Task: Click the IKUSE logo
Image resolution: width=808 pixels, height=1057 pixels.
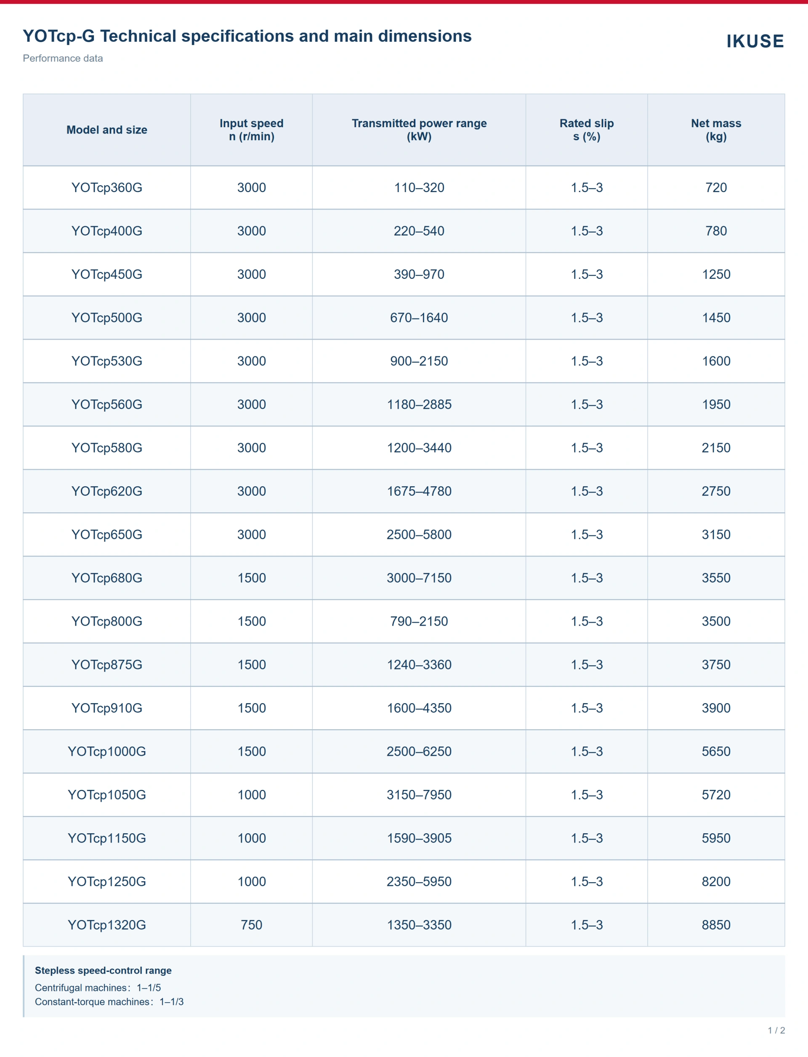Action: 755,41
